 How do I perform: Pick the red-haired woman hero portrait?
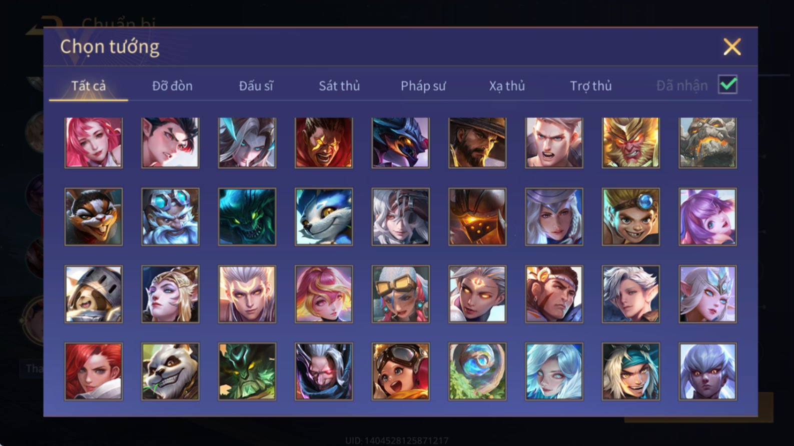pyautogui.click(x=94, y=371)
